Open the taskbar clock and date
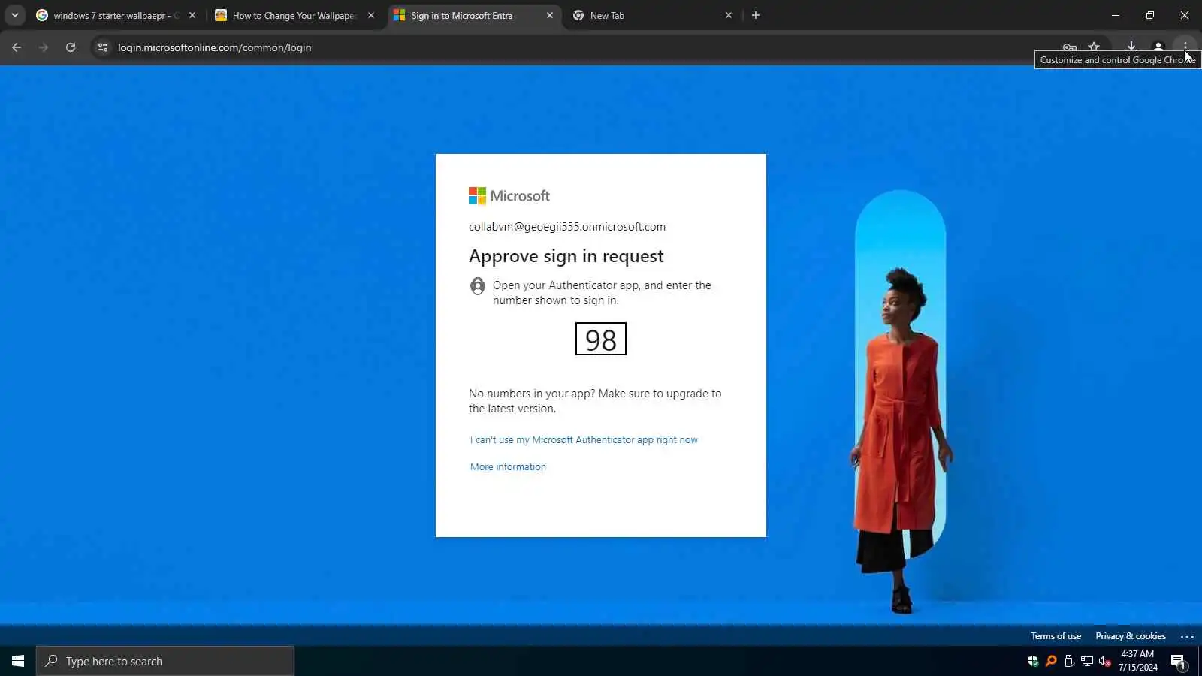 coord(1137,661)
